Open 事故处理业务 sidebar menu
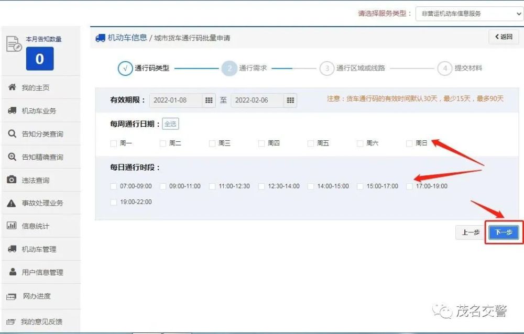The width and height of the screenshot is (524, 334). (41, 203)
